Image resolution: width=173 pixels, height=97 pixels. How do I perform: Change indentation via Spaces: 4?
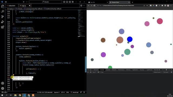point(57,92)
